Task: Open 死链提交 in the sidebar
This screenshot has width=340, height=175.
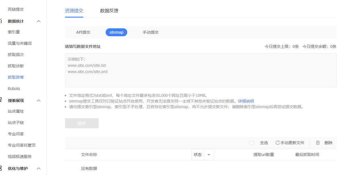Action: (16, 10)
